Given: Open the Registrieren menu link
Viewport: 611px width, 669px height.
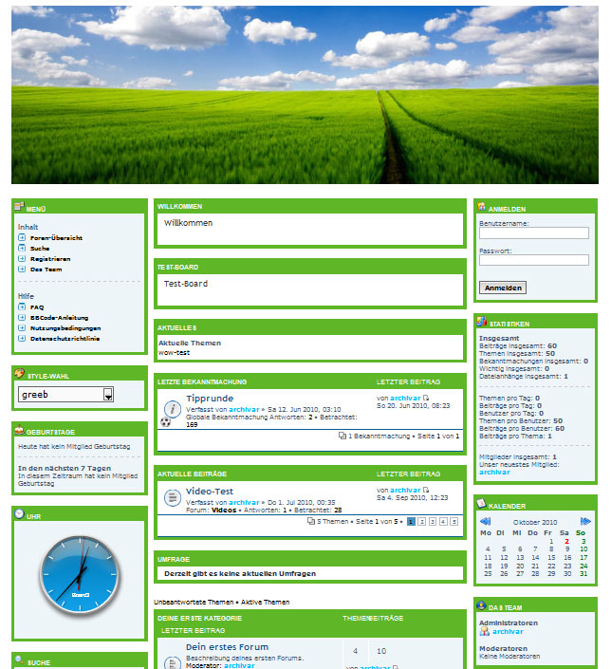Looking at the screenshot, I should pyautogui.click(x=49, y=258).
